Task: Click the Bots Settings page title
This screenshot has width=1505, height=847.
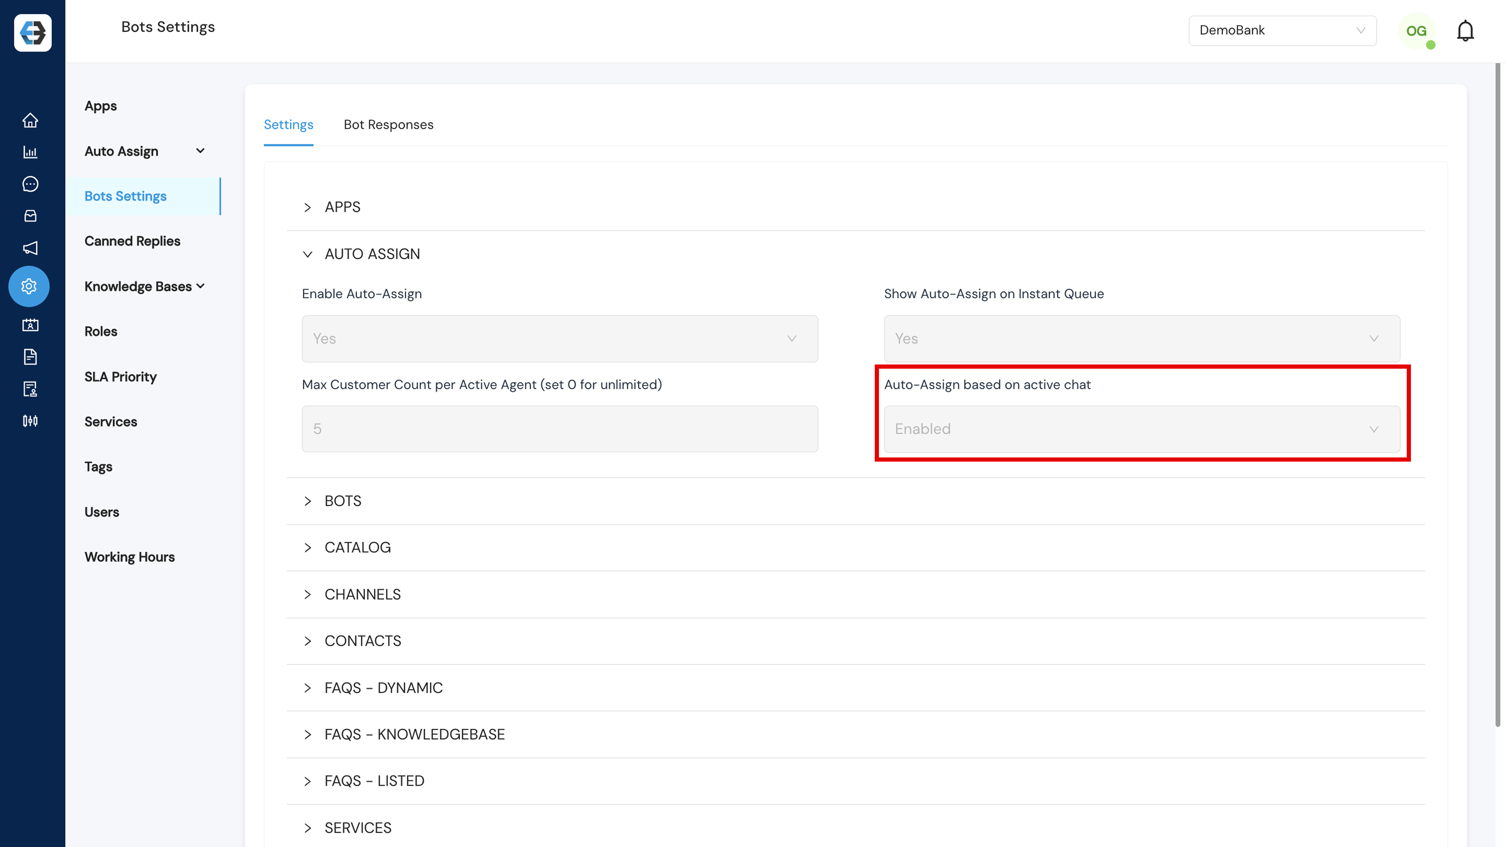Action: pyautogui.click(x=168, y=27)
